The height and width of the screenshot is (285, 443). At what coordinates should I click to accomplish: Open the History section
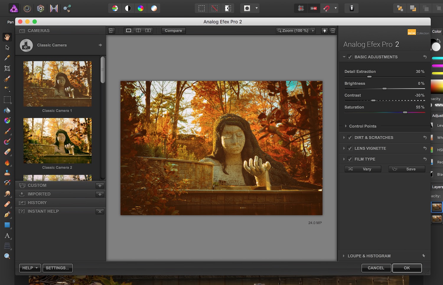point(37,202)
